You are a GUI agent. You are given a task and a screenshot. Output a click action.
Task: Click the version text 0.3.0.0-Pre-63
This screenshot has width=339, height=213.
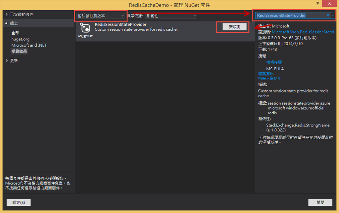281,38
